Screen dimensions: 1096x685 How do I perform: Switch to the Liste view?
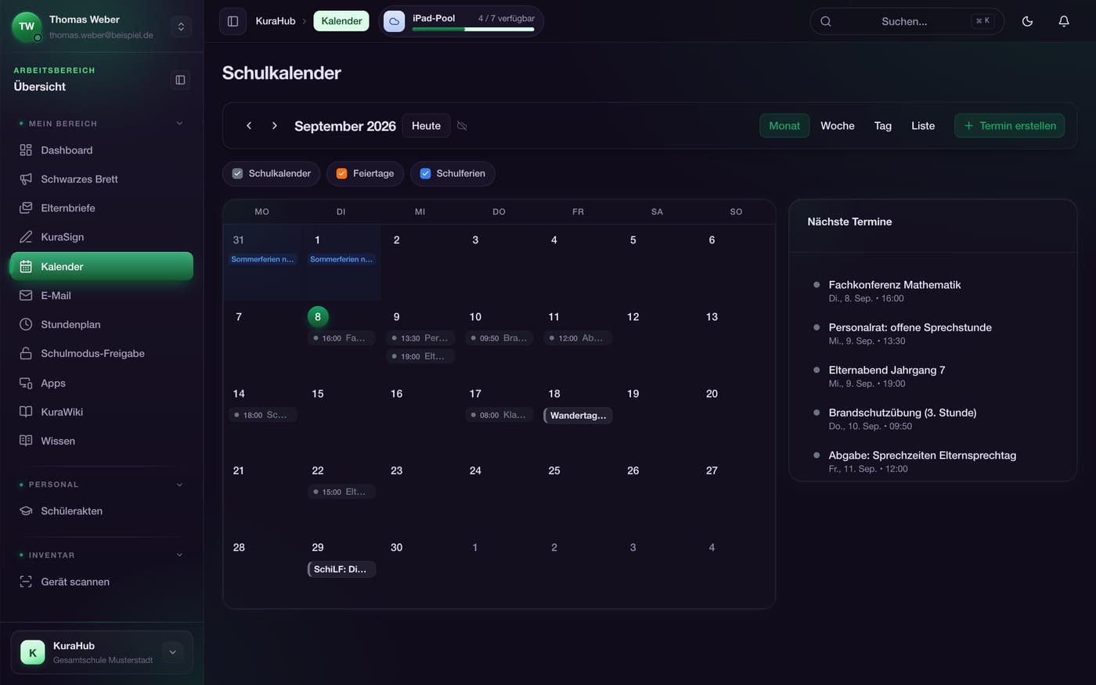(x=923, y=126)
